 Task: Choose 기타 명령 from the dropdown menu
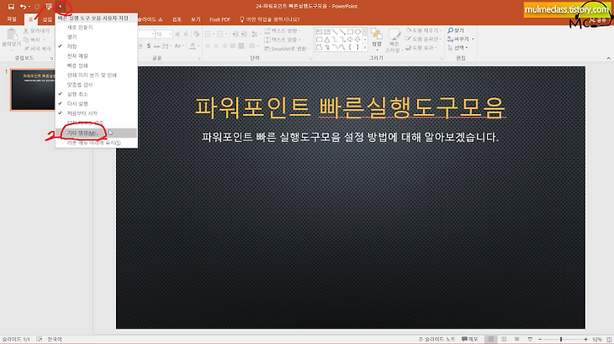[96, 134]
